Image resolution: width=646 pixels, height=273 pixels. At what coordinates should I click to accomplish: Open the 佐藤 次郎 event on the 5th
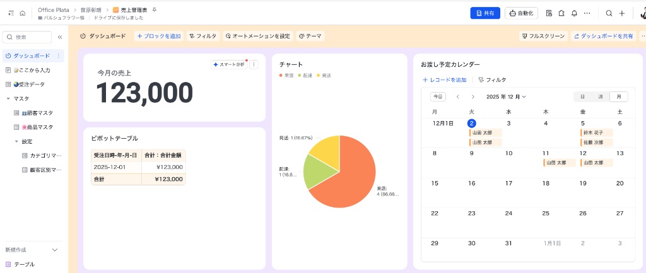coord(597,142)
